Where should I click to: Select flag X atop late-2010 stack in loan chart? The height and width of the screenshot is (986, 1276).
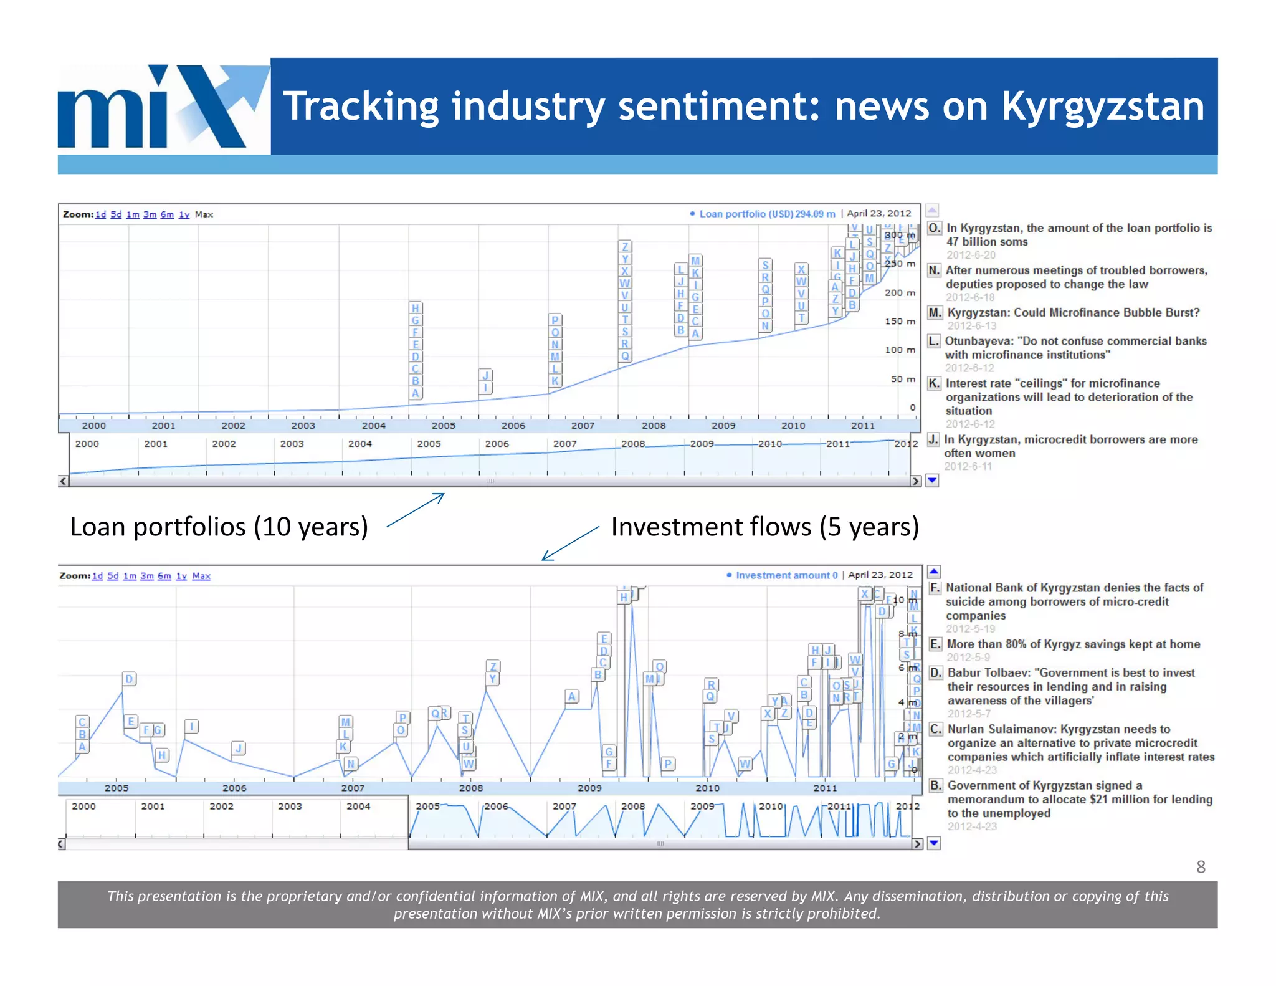(801, 269)
